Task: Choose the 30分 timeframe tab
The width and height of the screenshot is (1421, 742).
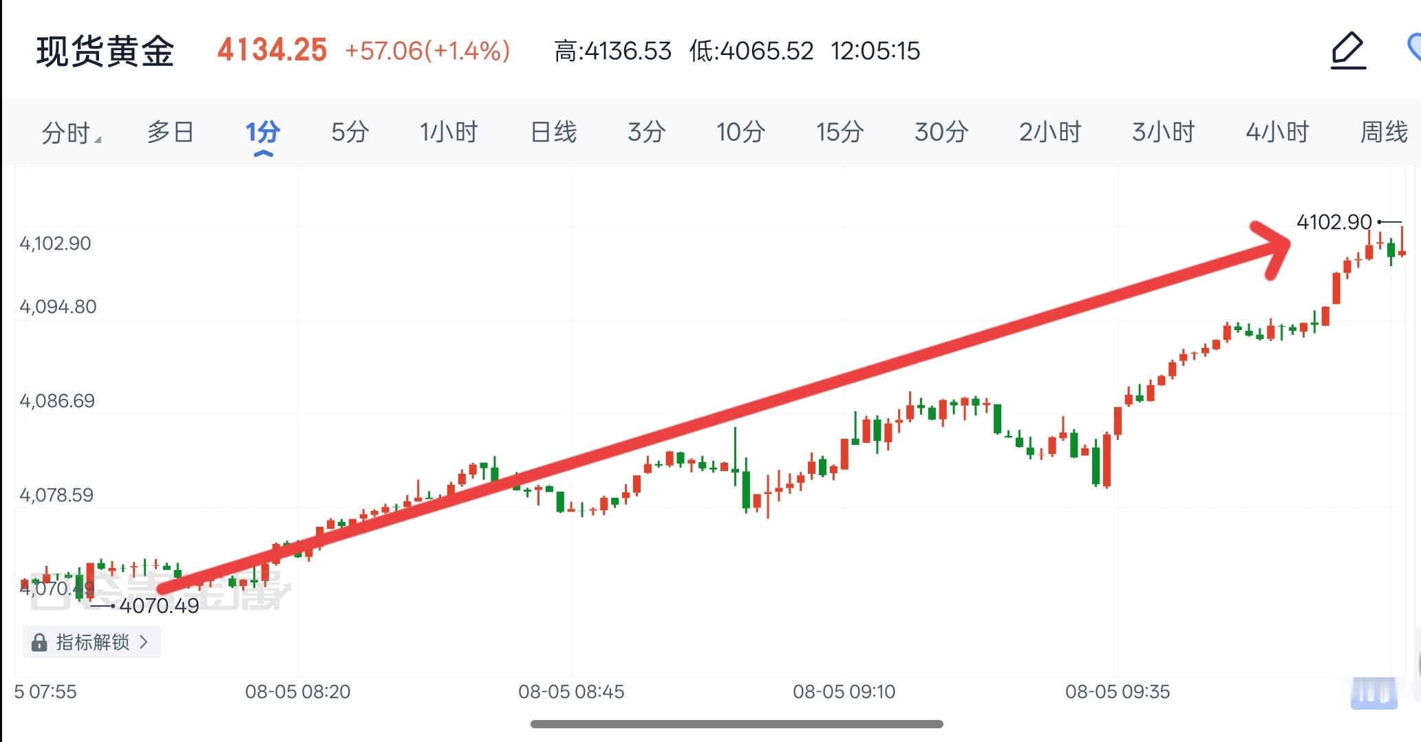Action: click(941, 131)
